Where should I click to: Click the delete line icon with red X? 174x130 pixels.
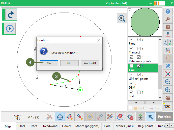[120, 117]
